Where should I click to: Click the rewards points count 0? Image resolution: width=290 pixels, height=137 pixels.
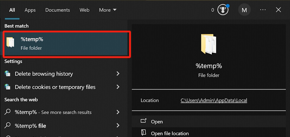point(213,10)
